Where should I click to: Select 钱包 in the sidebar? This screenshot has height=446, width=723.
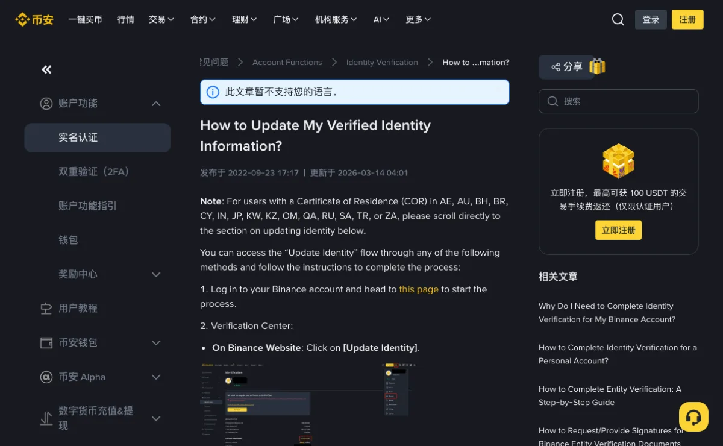pyautogui.click(x=98, y=240)
